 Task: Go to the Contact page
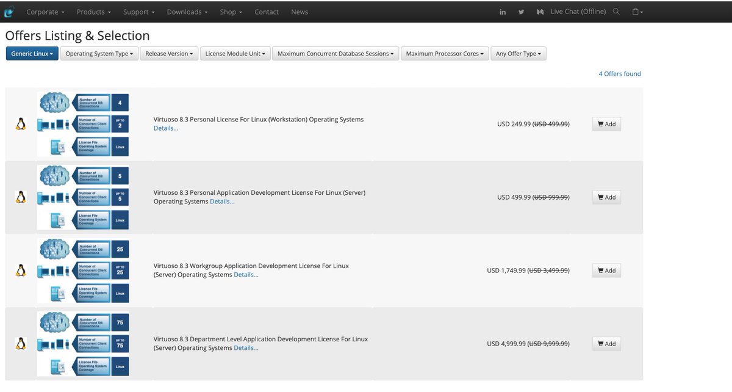point(267,12)
